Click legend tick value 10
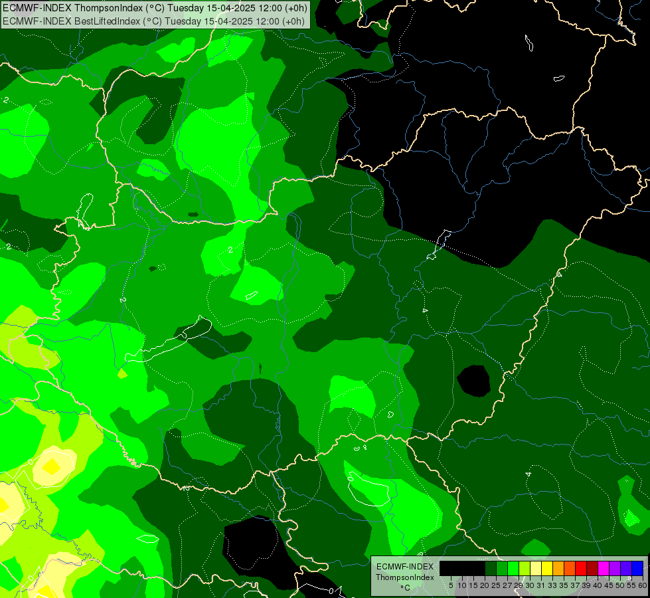Screen dimensions: 650x598 [x=462, y=585]
